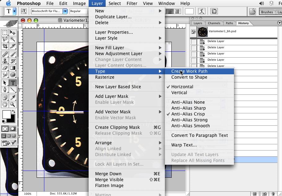Switch text orientation to Vertical
The width and height of the screenshot is (282, 196).
pos(179,93)
